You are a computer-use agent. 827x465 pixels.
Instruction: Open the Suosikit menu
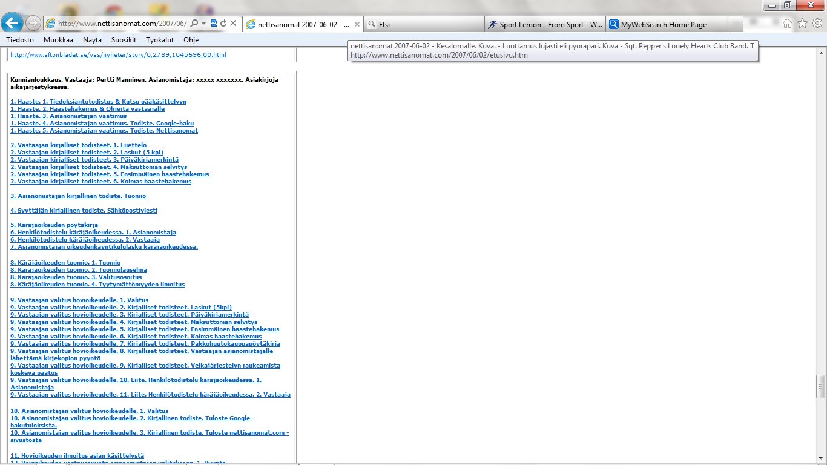pos(124,40)
